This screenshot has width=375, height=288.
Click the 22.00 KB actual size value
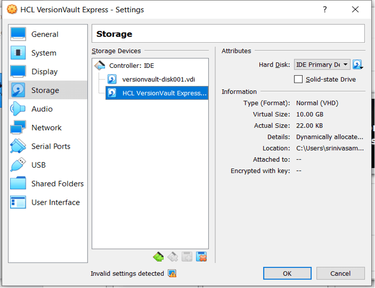point(310,126)
